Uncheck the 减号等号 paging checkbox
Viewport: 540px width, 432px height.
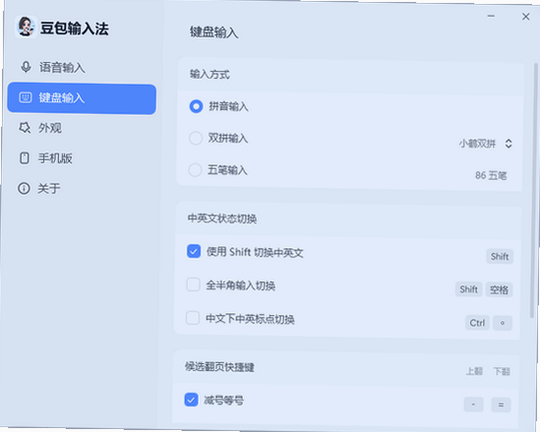[x=191, y=400]
